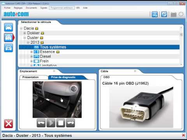Screen dimensions: 187x140
Task: Open the Signets menu
Action: [44, 8]
